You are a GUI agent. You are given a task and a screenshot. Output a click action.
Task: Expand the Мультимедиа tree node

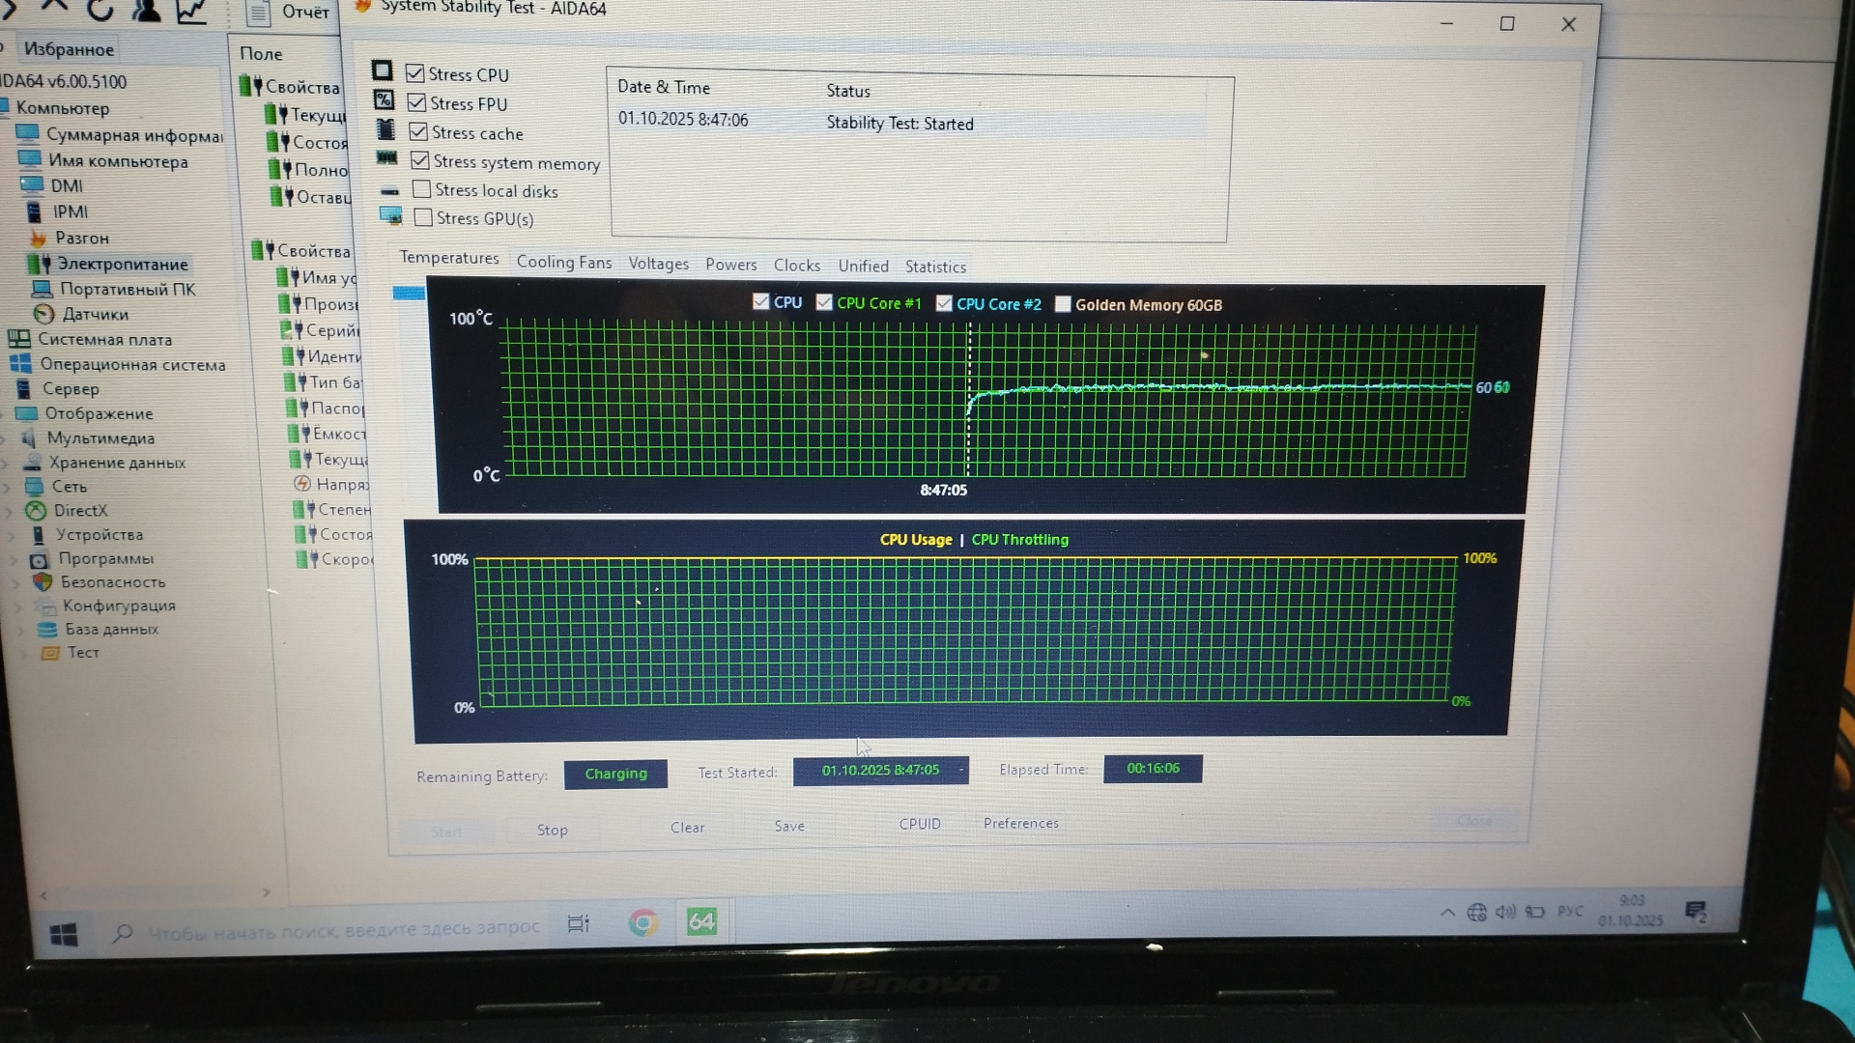5,438
